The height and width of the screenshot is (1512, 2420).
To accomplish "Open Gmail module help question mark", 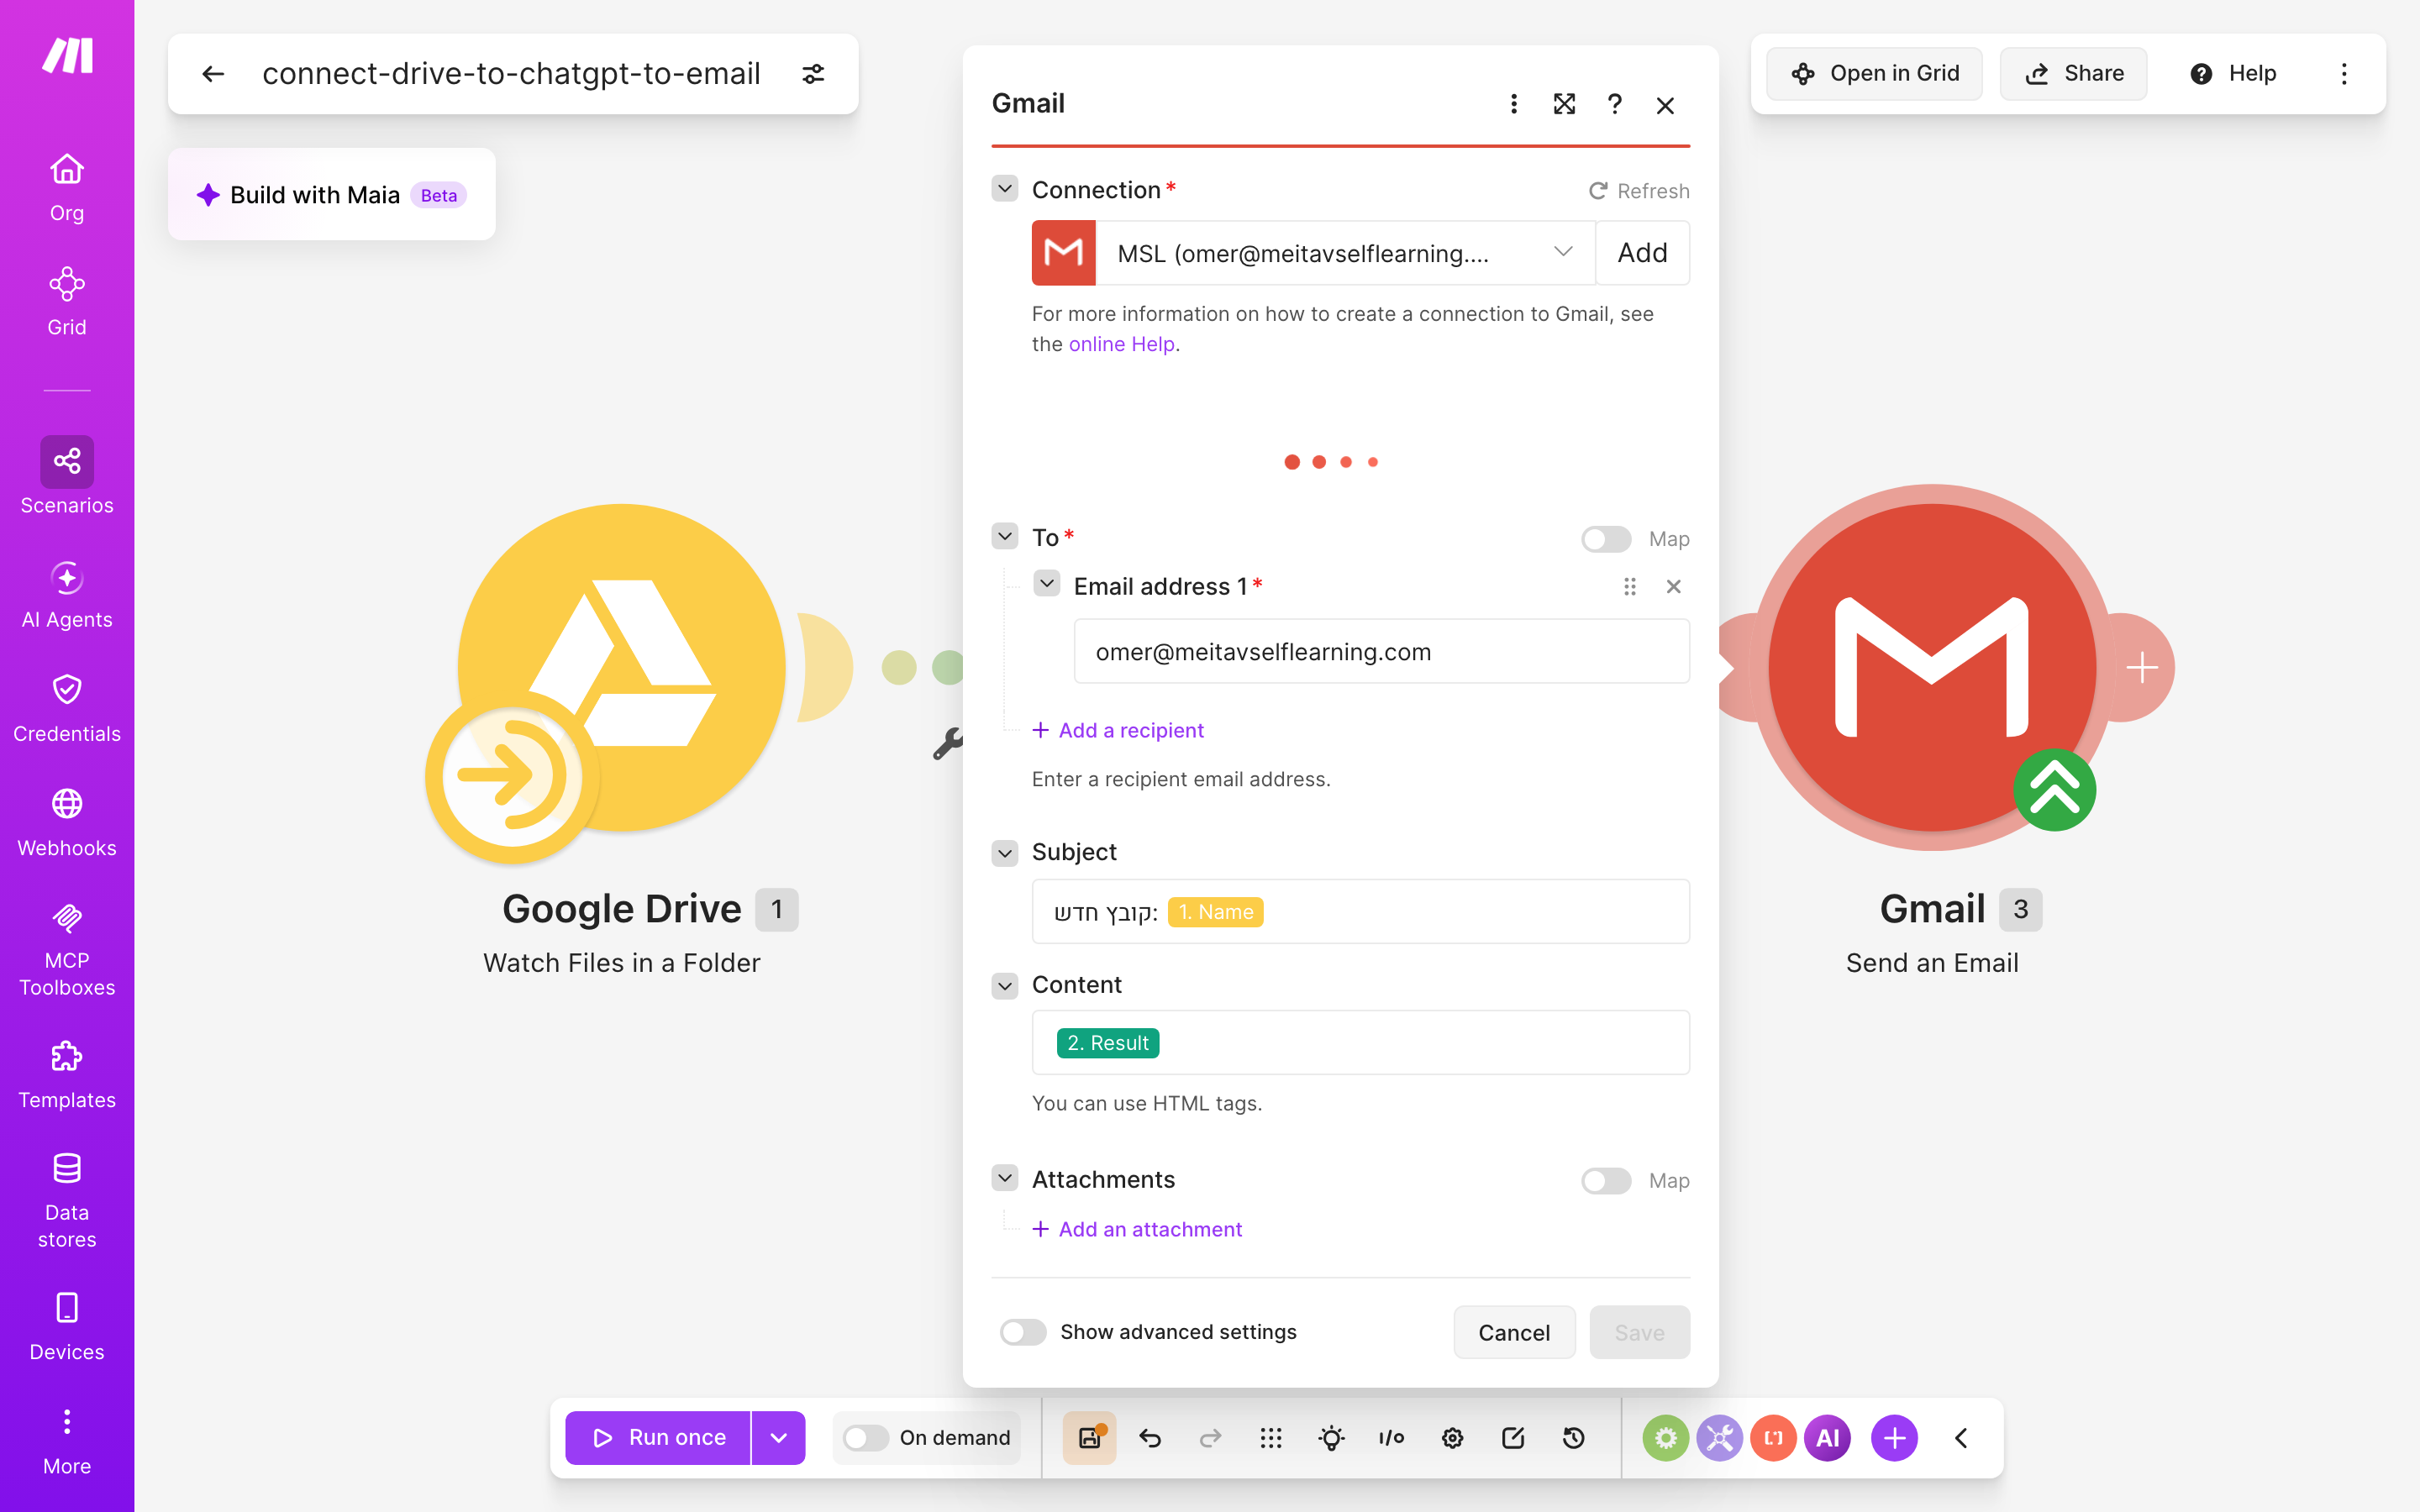I will pos(1614,104).
